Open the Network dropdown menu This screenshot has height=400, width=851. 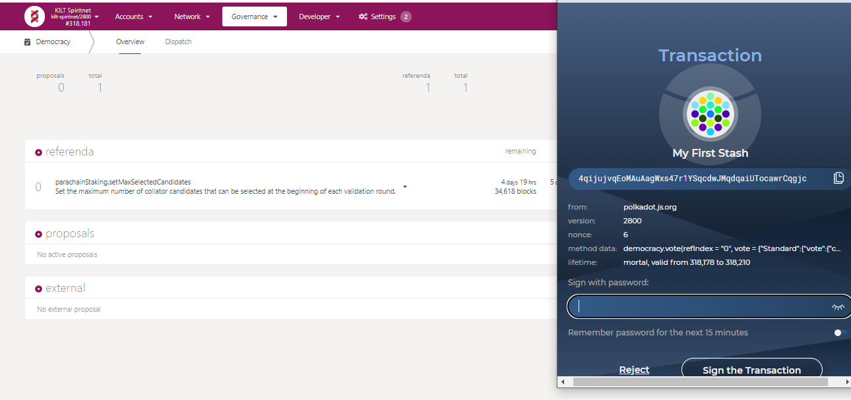pos(192,16)
